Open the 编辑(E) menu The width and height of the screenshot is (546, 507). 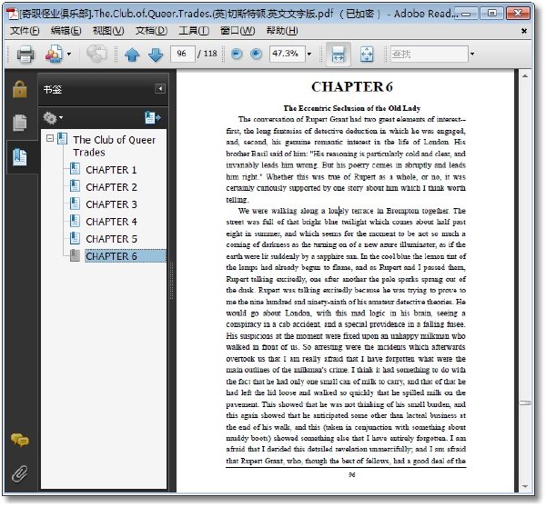66,31
